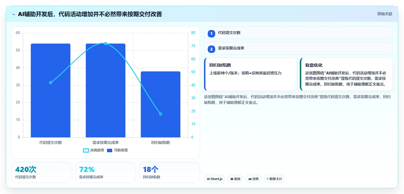404x194 pixels.
Task: Click the summary paragraph below the cards
Action: [x=297, y=100]
